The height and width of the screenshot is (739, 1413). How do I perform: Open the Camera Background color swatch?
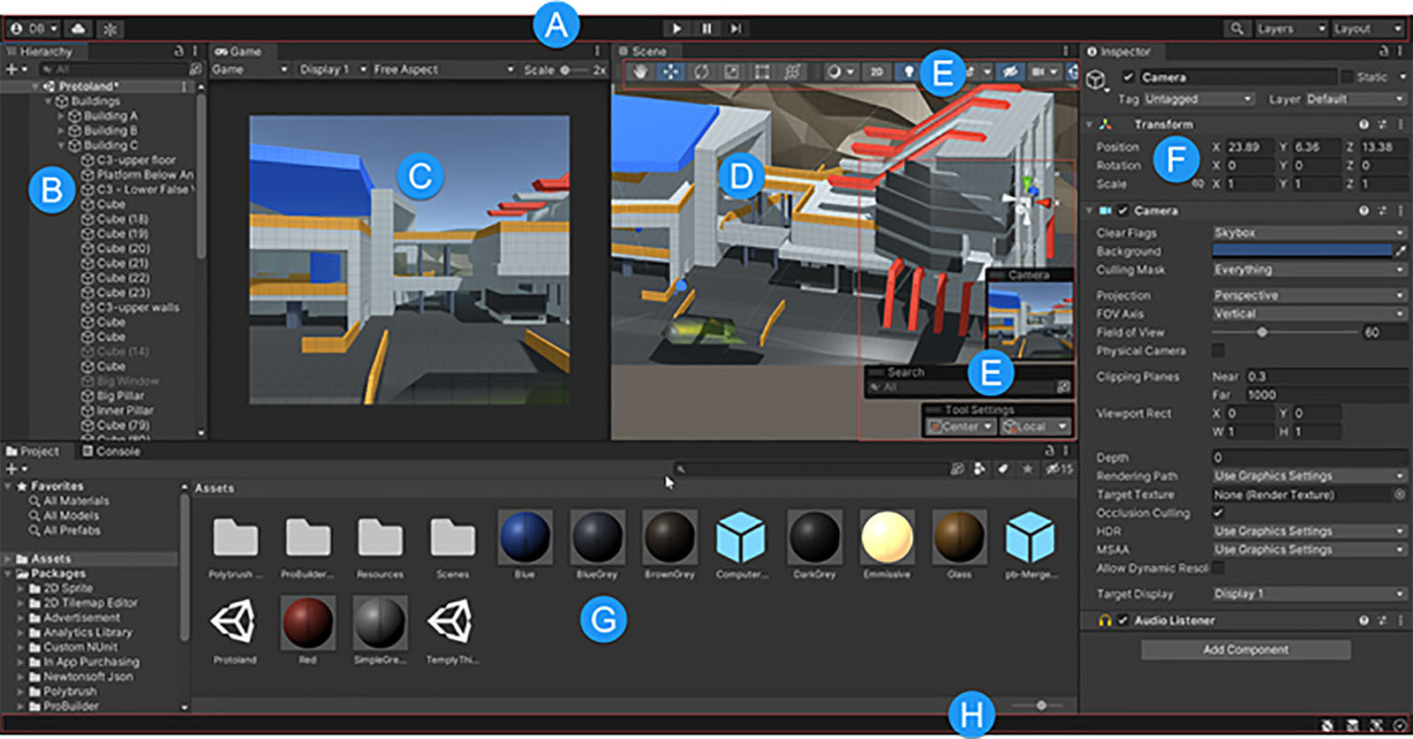tap(1302, 251)
